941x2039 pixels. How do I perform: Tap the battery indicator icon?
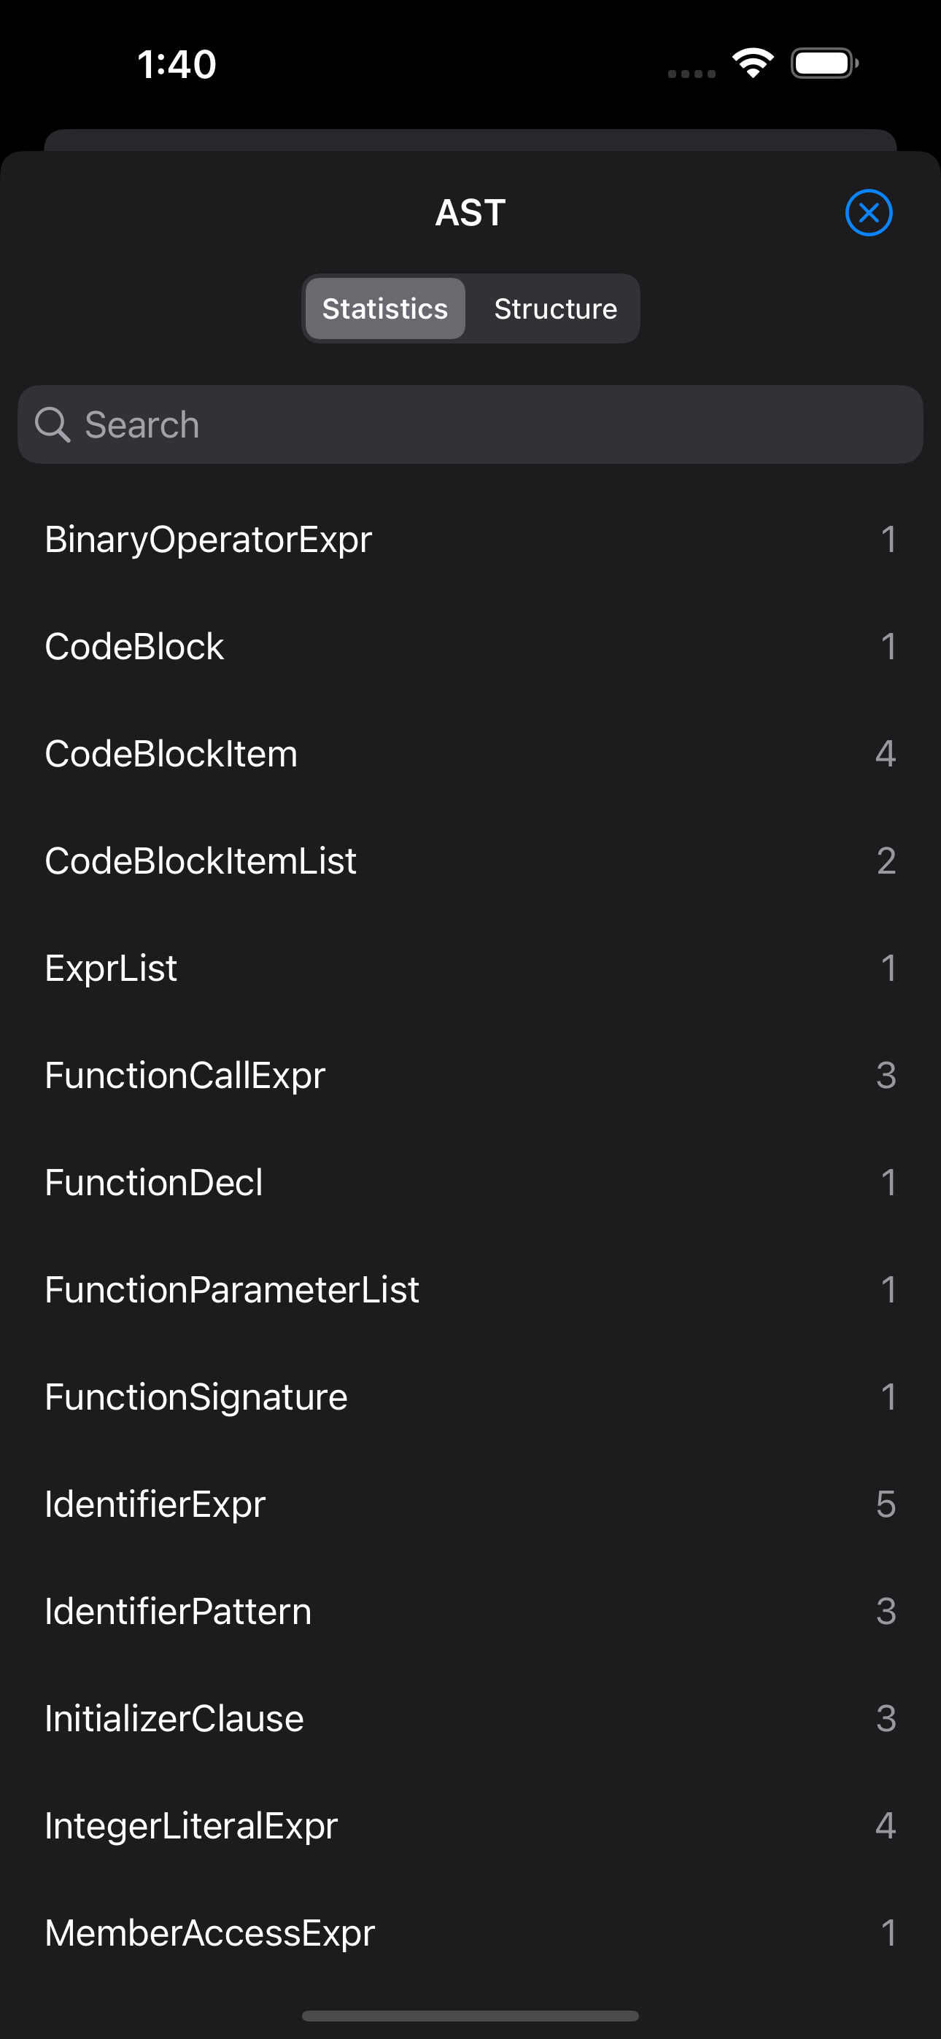[x=824, y=63]
